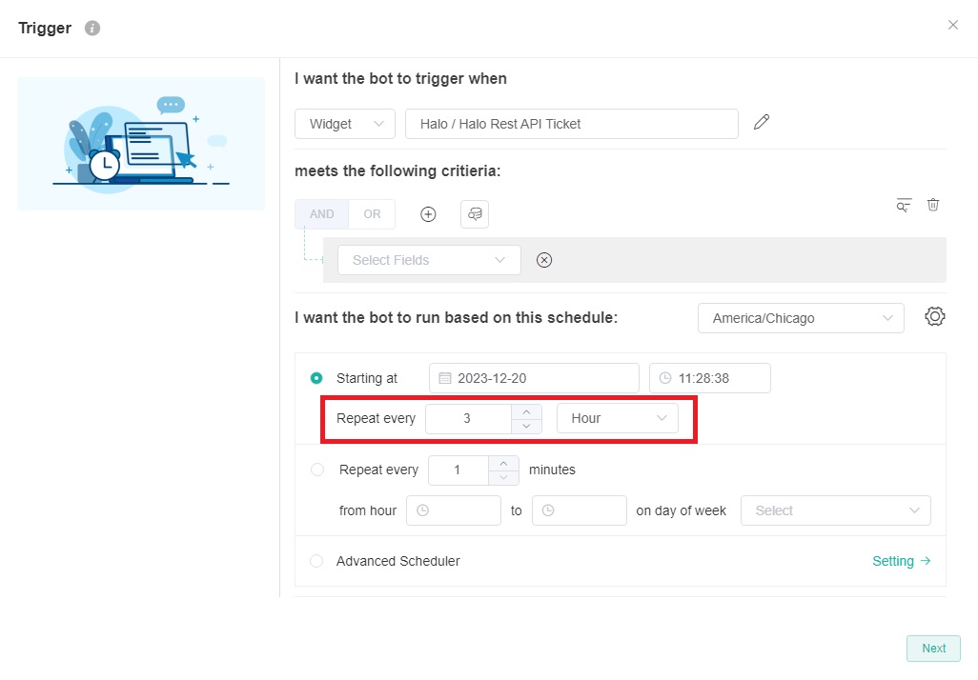Choose the Advanced Scheduler radio button
The height and width of the screenshot is (680, 978).
click(316, 561)
